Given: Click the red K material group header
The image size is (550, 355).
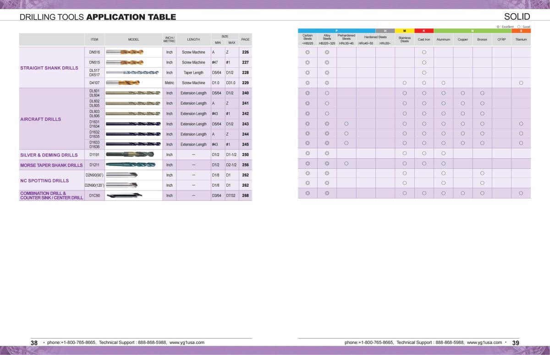Looking at the screenshot, I should tap(424, 31).
